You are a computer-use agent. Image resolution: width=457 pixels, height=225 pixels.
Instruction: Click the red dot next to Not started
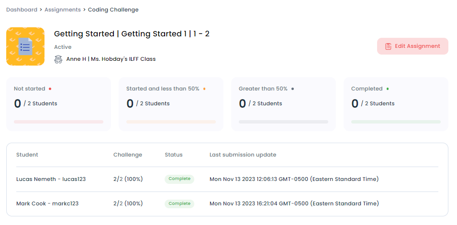[x=50, y=89]
